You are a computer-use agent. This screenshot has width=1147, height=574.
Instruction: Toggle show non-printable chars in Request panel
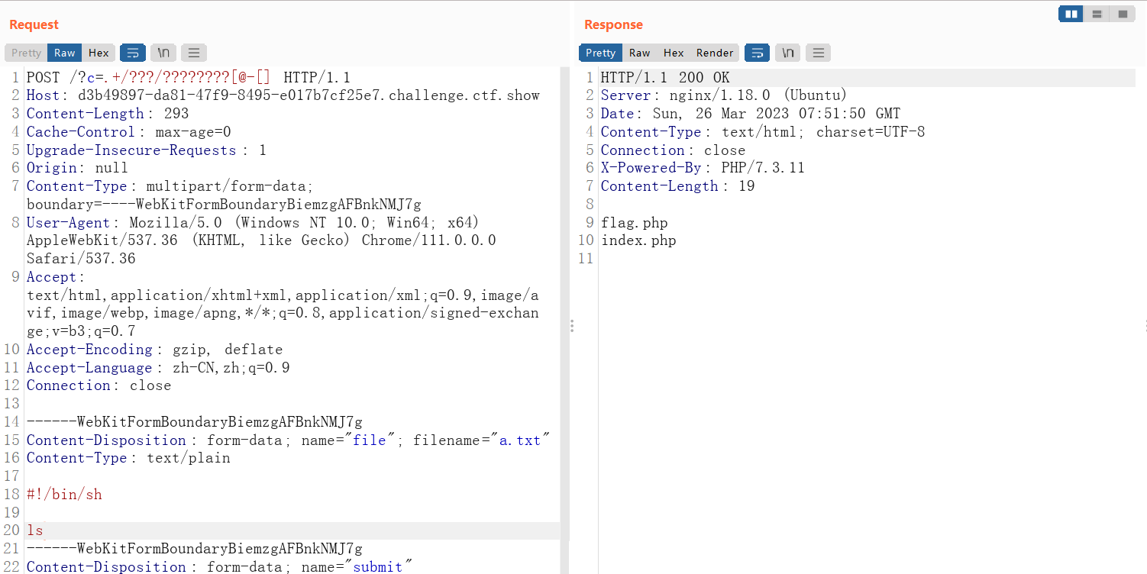[163, 53]
